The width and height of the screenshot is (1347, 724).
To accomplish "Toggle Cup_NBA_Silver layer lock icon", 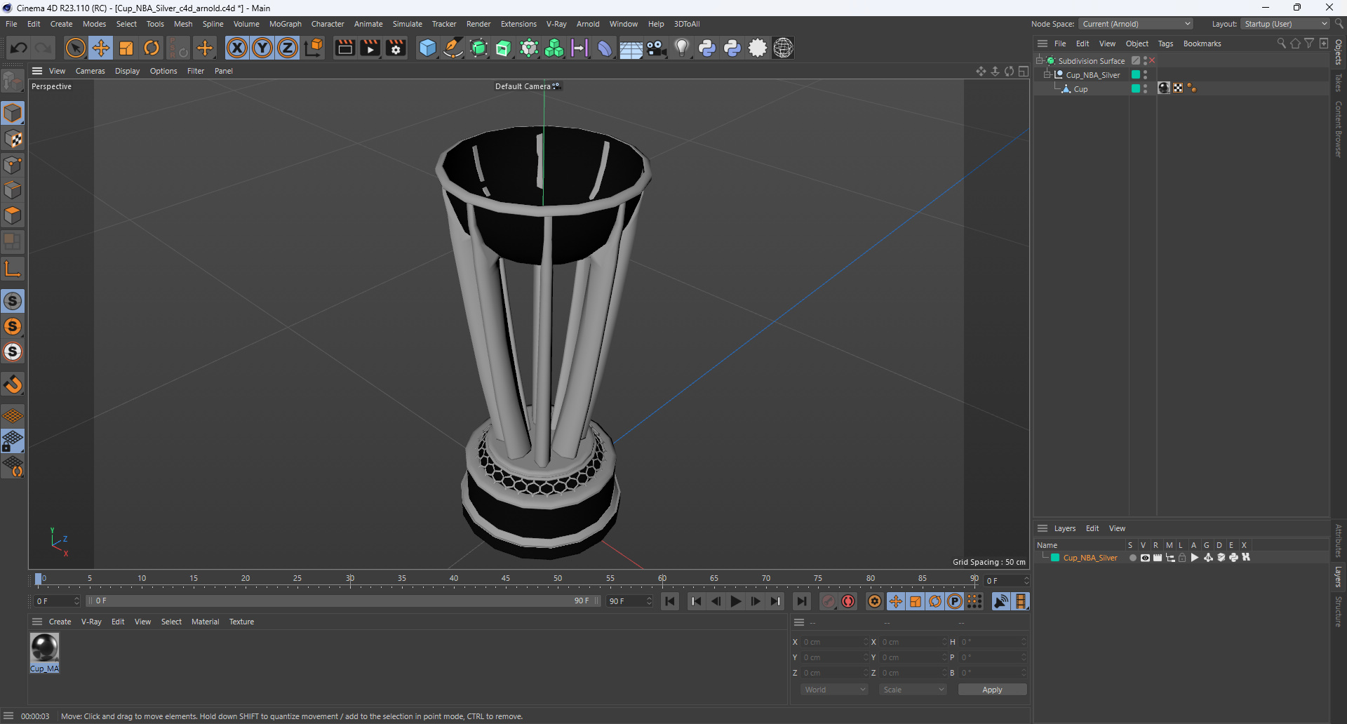I will point(1182,558).
